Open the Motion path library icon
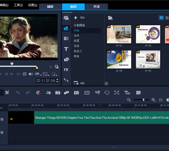The width and height of the screenshot is (169, 151). (66, 80)
